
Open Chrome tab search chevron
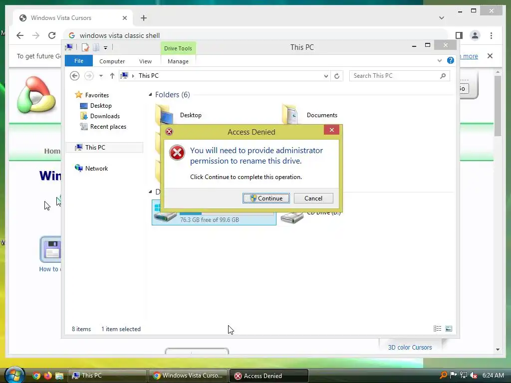click(x=442, y=18)
